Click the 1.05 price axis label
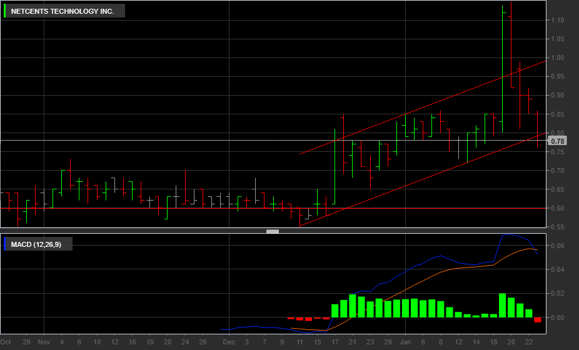 558,39
